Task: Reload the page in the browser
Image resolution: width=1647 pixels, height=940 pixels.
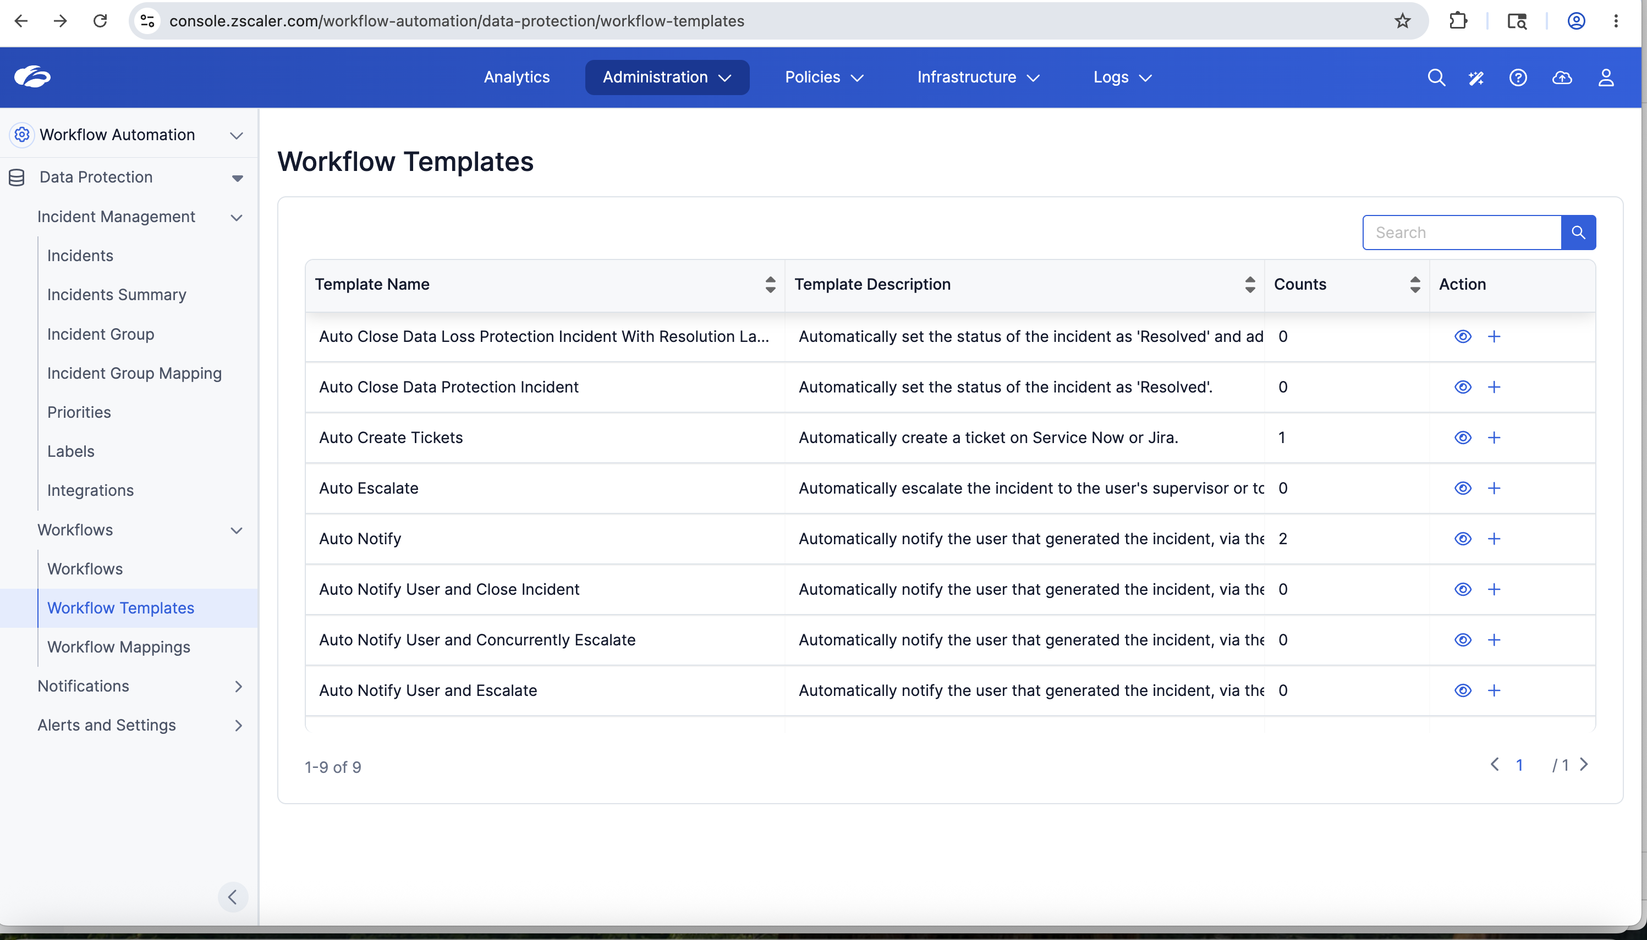Action: 100,21
